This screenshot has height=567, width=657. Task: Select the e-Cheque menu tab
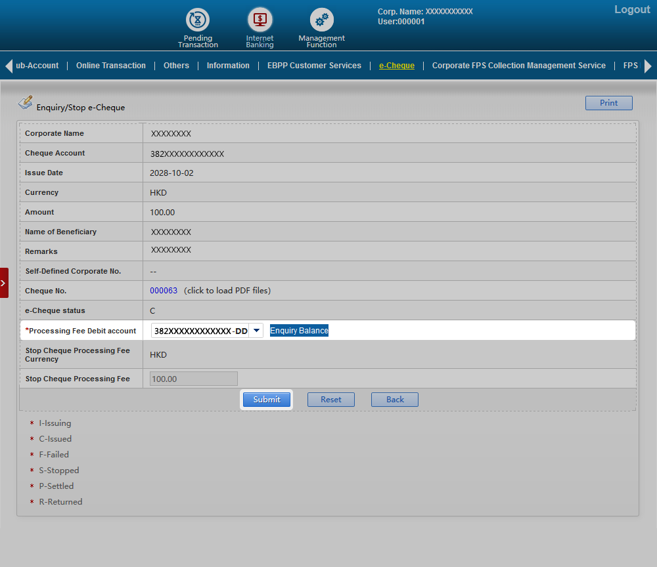coord(397,66)
